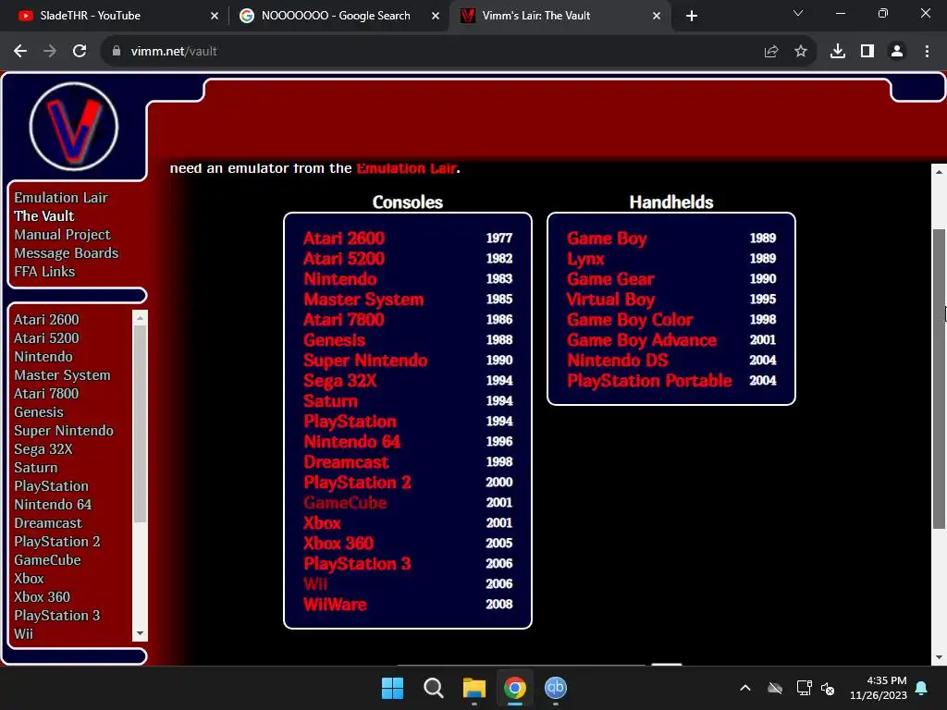Open Game Boy Advance handheld link
The image size is (947, 710).
coord(642,340)
